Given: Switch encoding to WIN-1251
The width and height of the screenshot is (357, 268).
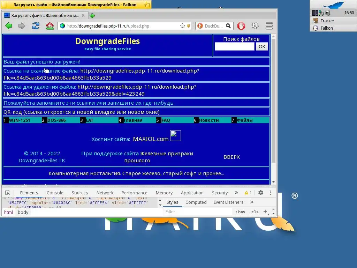Looking at the screenshot, I should pyautogui.click(x=20, y=120).
